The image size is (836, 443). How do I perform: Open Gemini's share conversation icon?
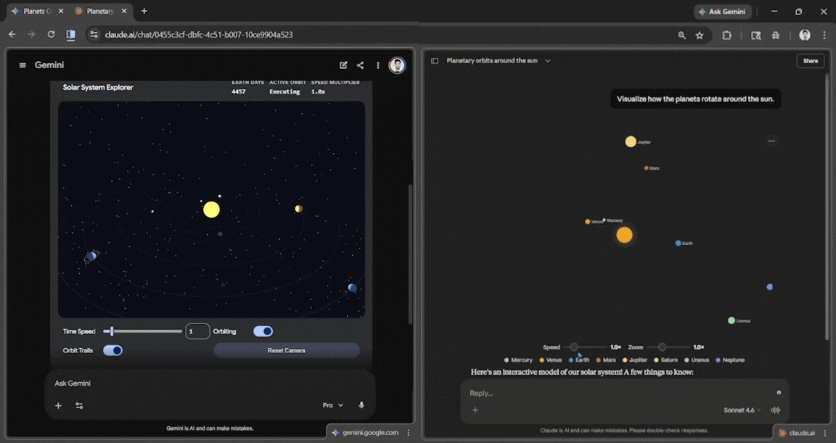point(360,65)
